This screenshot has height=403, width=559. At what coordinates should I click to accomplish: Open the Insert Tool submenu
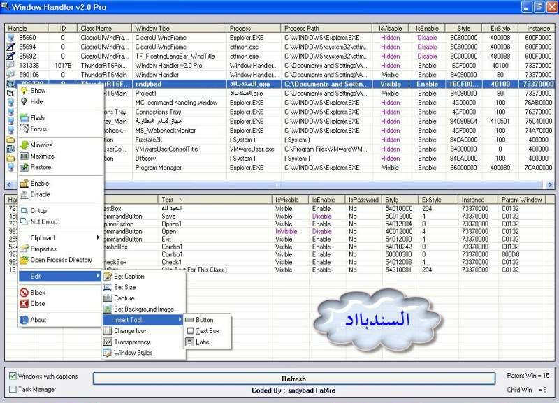143,320
